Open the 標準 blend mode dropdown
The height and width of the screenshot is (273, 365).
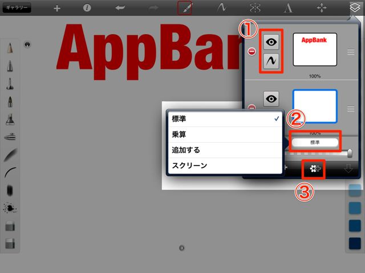tap(315, 142)
